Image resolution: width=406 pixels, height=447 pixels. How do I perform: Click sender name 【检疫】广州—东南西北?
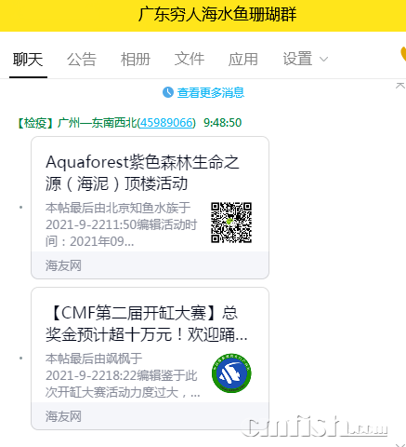tap(76, 123)
